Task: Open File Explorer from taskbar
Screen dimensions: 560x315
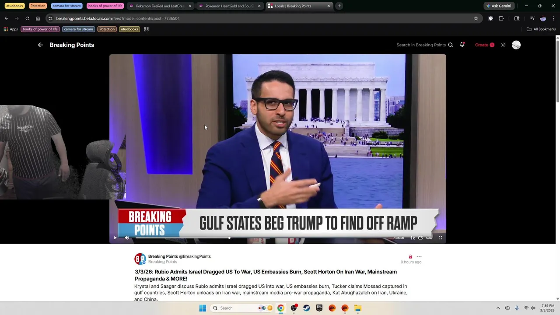Action: [x=358, y=308]
